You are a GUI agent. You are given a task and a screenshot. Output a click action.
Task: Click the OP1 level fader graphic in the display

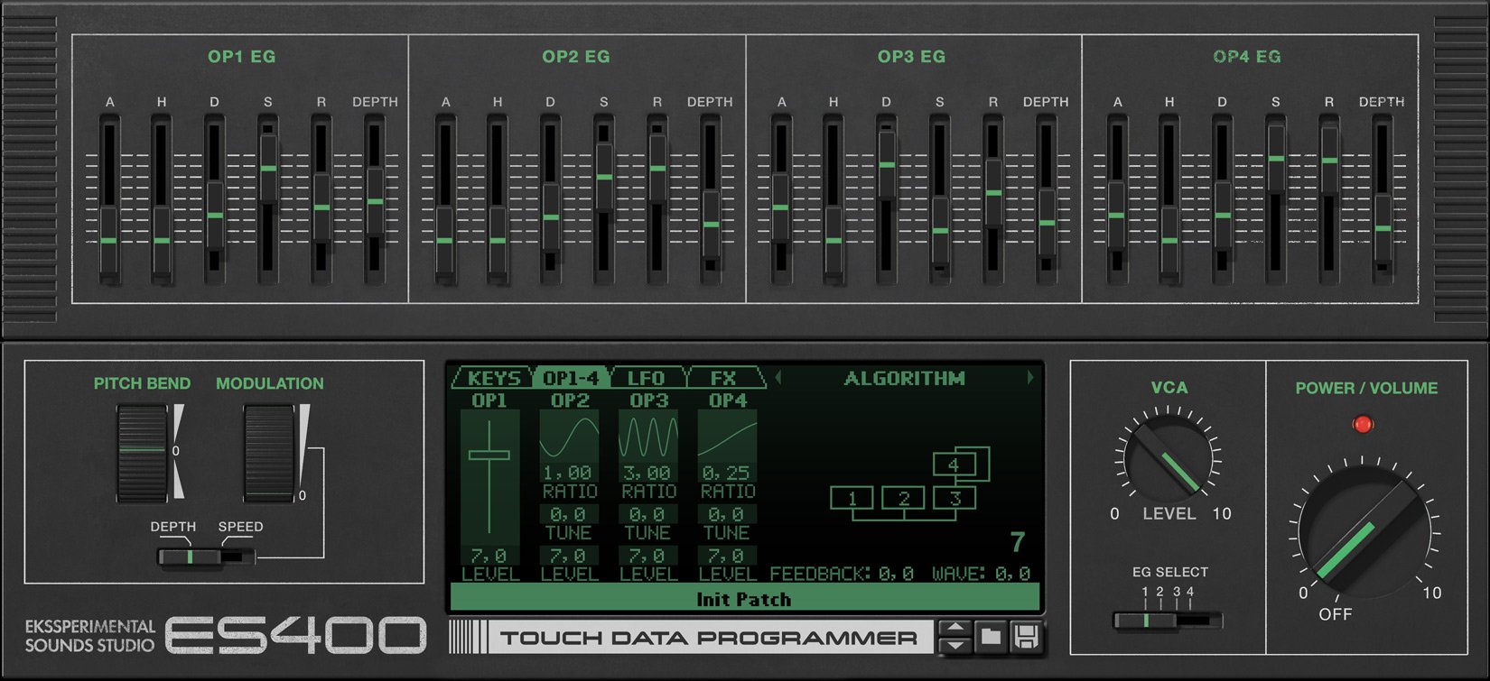[489, 478]
